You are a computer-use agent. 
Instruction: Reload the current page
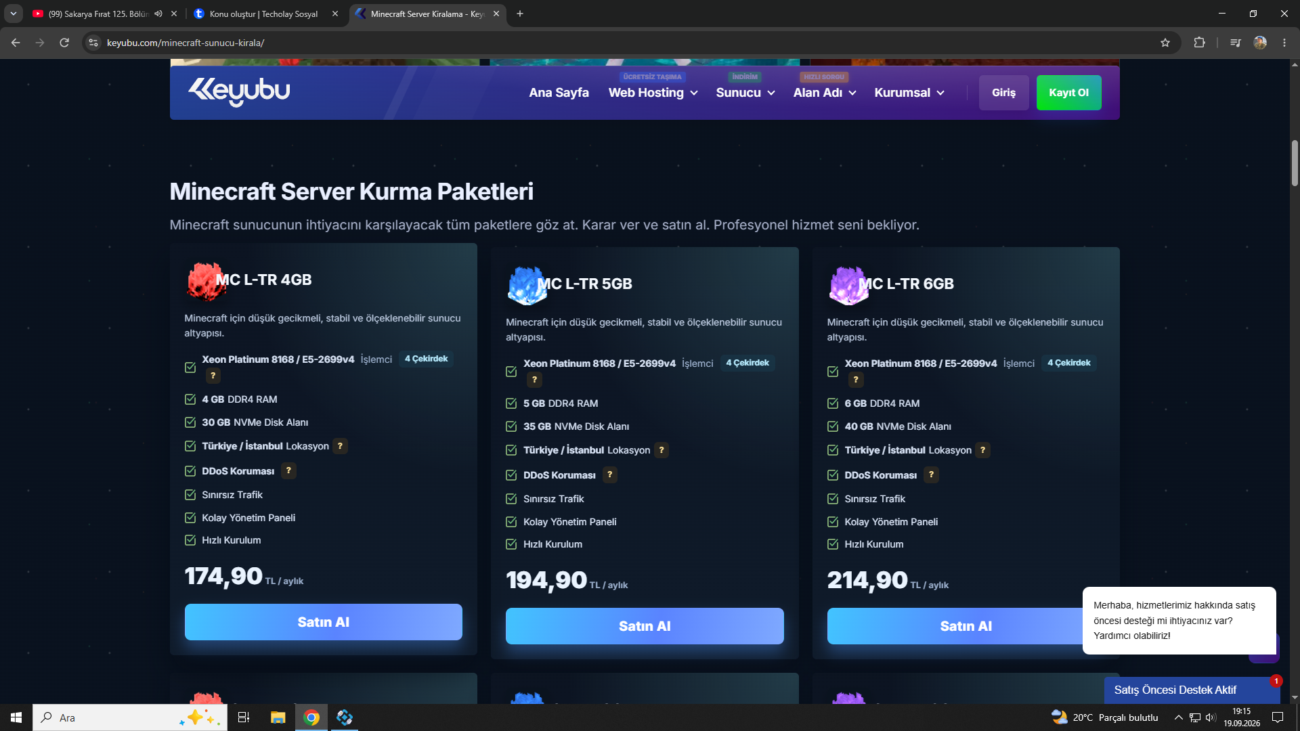coord(64,43)
